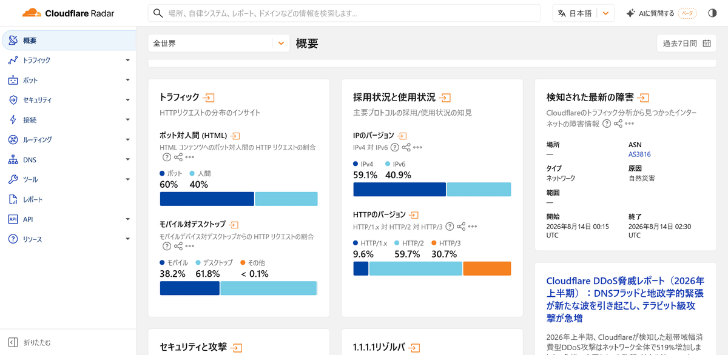Screen dimensions: 728x355
Task: Click the orange HTTP/3 30.7% bar
Action: coord(487,268)
